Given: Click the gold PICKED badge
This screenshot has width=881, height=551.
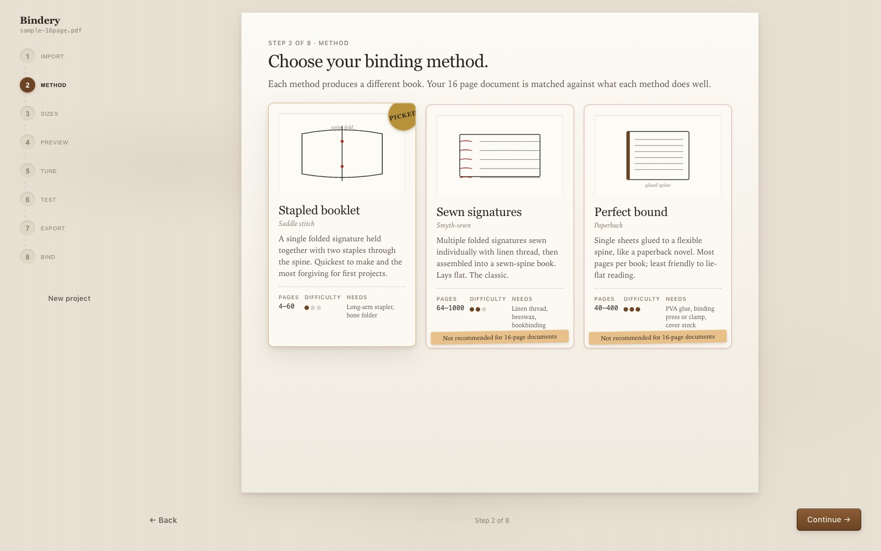Looking at the screenshot, I should (x=402, y=116).
